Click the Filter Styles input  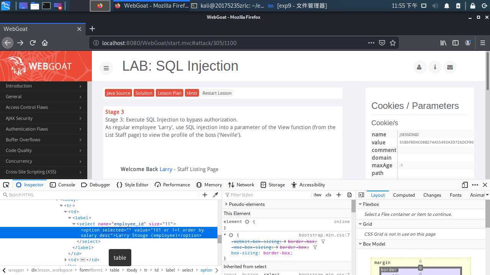click(268, 195)
